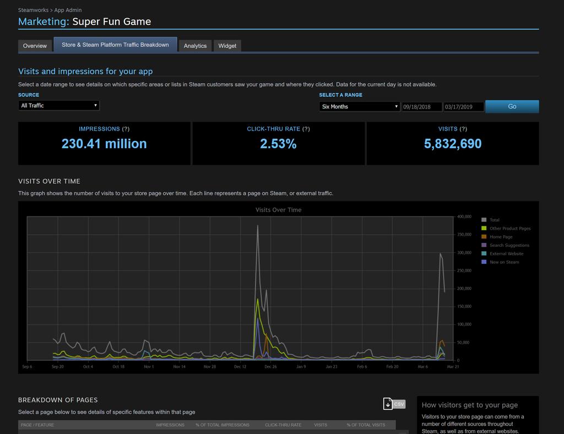Edit the 09/18/2018 start date field
564x434 pixels.
(x=421, y=107)
